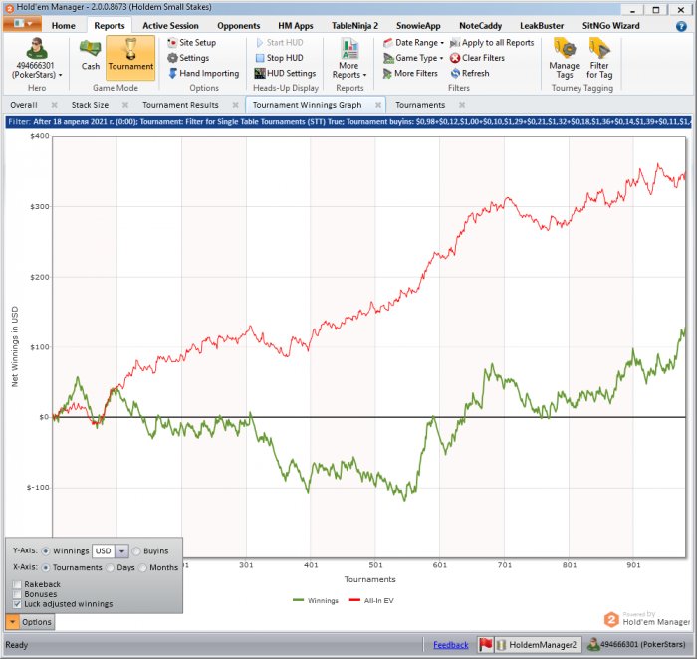Click Stop HUD

click(x=280, y=58)
